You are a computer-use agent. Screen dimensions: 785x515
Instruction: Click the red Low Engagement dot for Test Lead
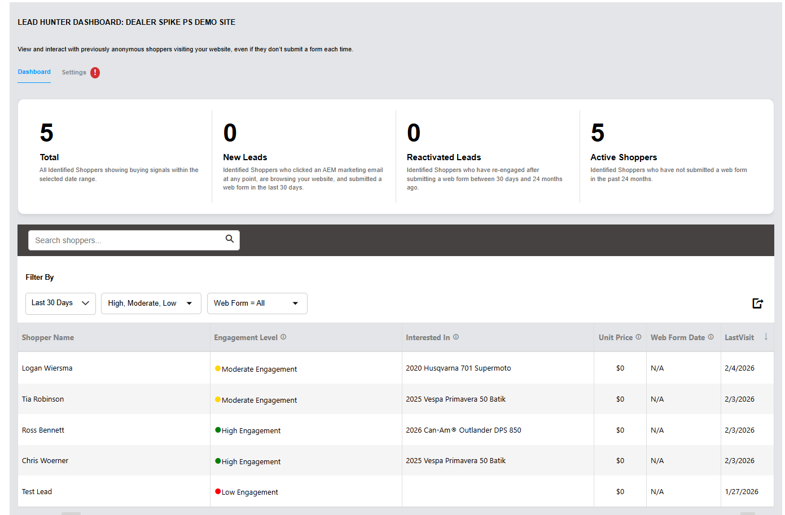218,491
